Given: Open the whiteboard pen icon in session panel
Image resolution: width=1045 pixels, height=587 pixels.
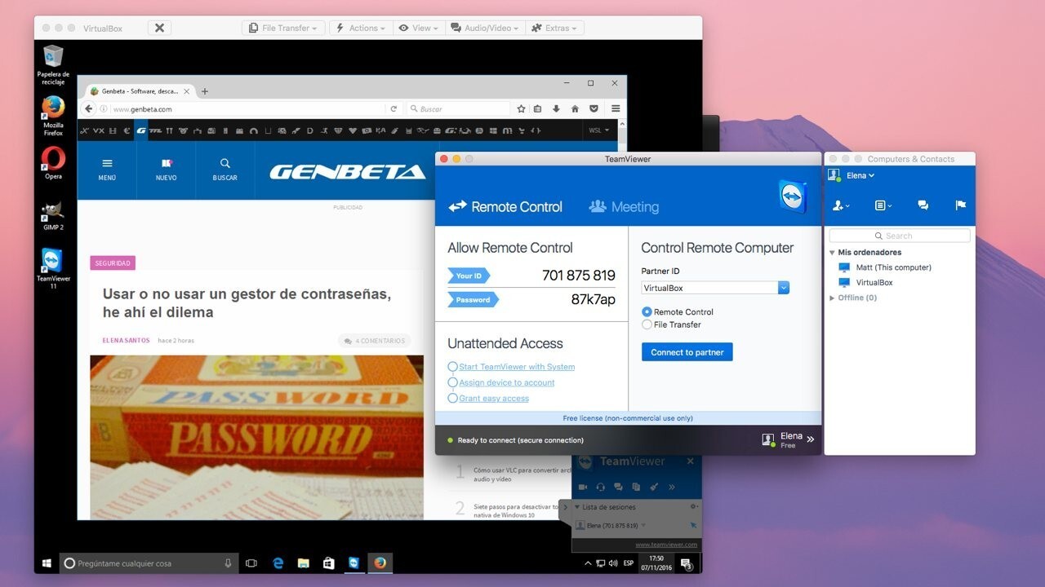Looking at the screenshot, I should point(655,487).
